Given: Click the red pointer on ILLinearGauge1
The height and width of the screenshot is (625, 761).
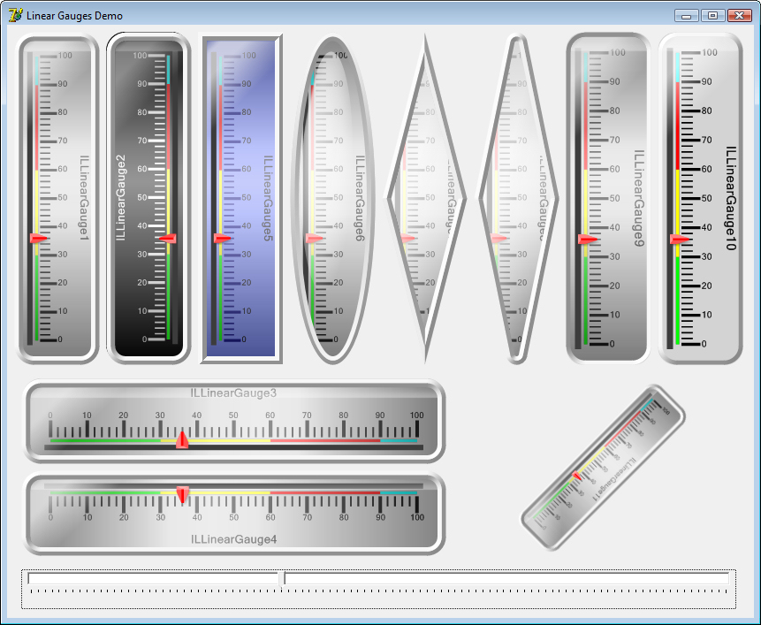Looking at the screenshot, I should coord(39,239).
